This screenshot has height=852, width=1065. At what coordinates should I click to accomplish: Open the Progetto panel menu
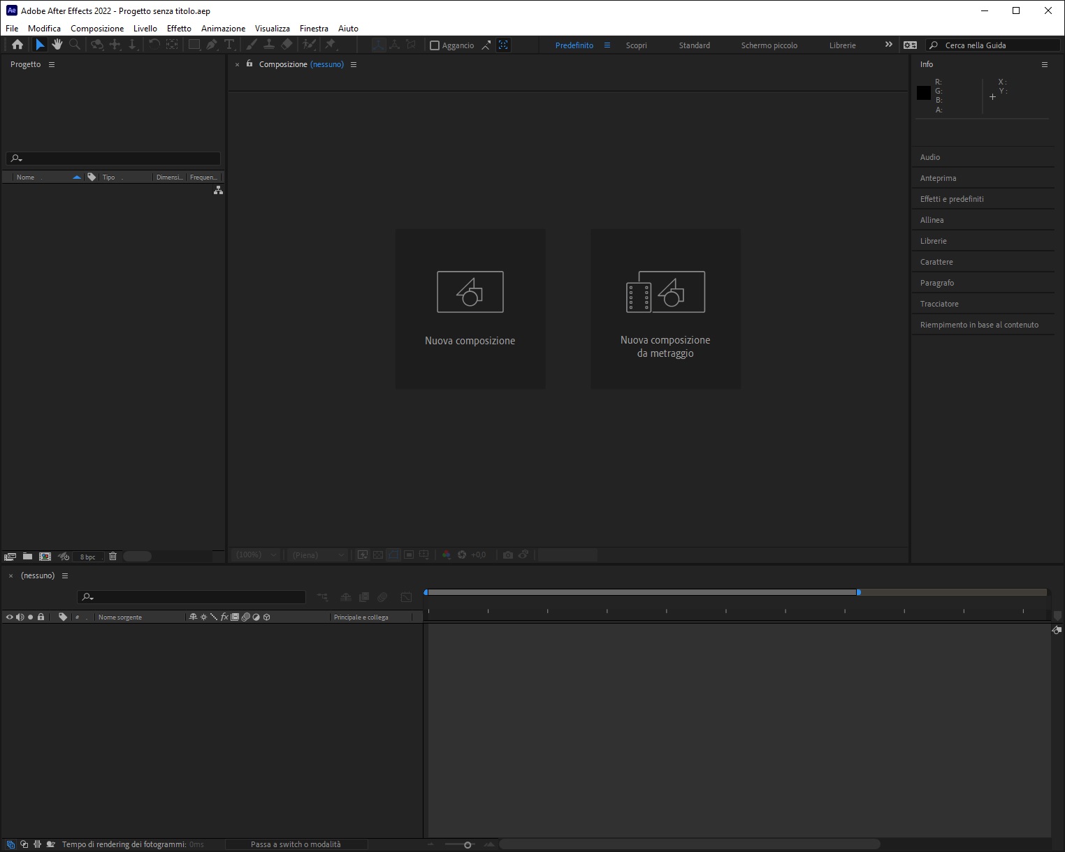51,64
